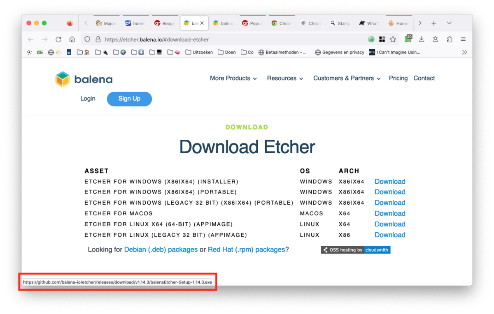
Task: Open the Debian (.deb) packages link
Action: coord(161,249)
